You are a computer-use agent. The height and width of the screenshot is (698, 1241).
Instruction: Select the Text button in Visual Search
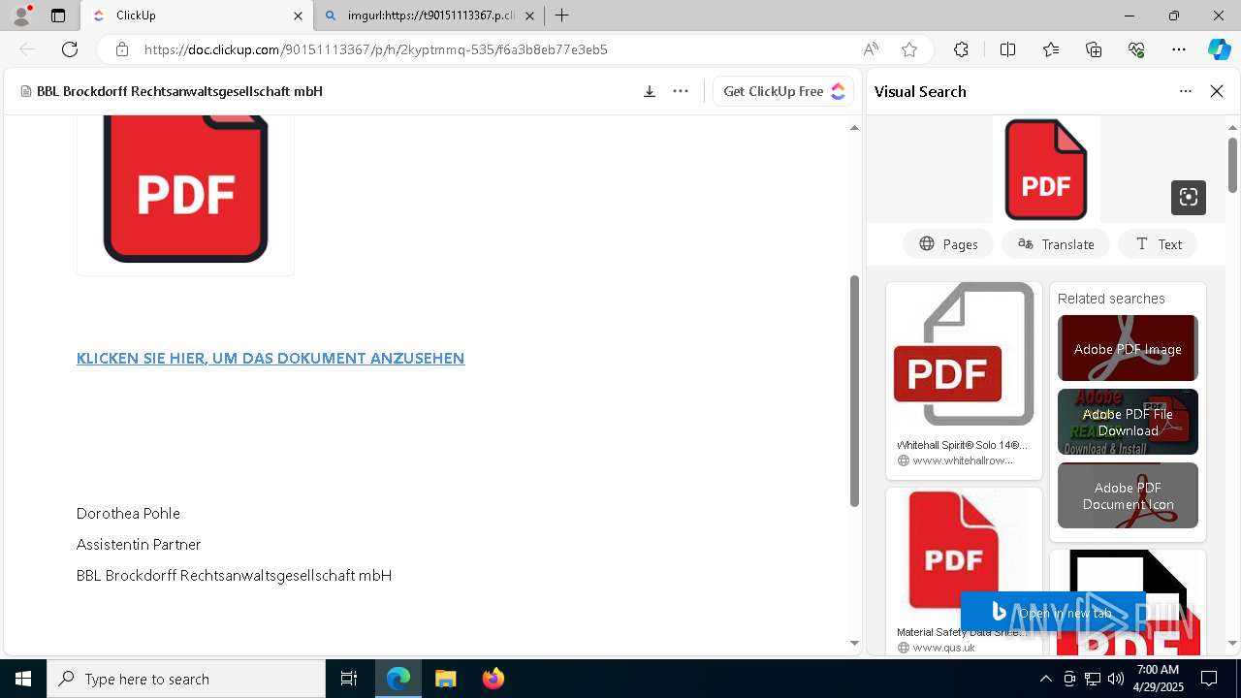coord(1158,244)
